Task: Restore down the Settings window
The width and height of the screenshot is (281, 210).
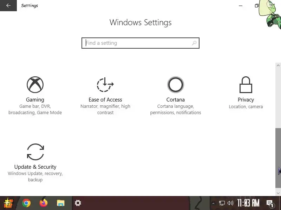Action: [257, 6]
